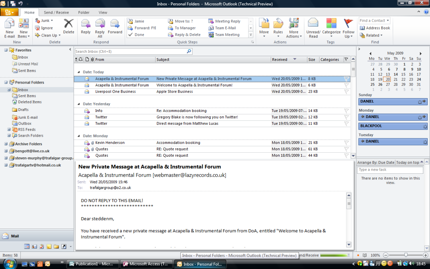Open the Address Book
Viewport: 430px width, 269px height.
[x=375, y=28]
